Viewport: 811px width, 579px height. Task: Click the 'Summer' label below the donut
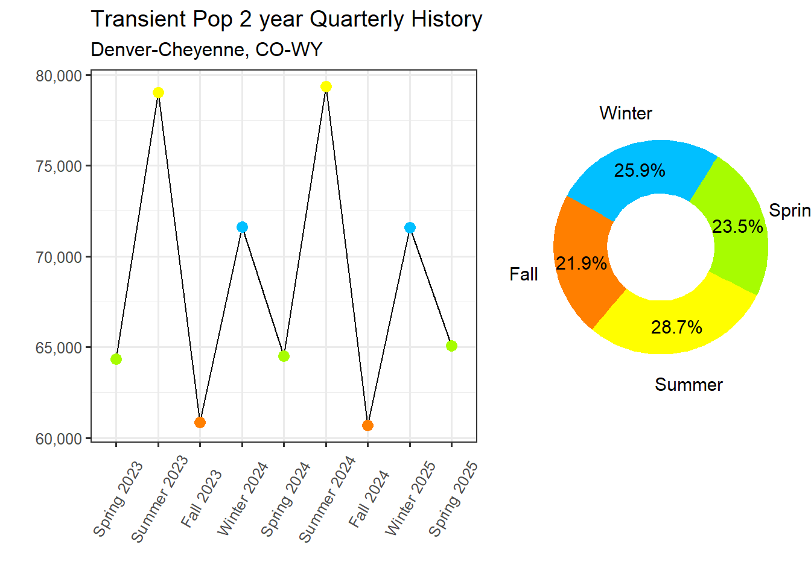click(x=689, y=385)
